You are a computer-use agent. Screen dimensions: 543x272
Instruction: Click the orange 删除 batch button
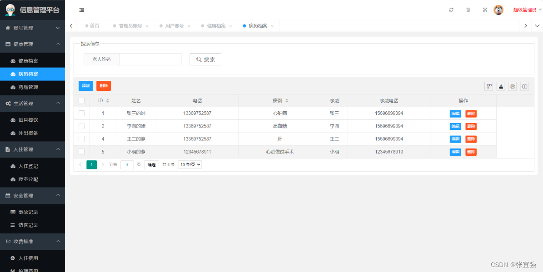104,86
